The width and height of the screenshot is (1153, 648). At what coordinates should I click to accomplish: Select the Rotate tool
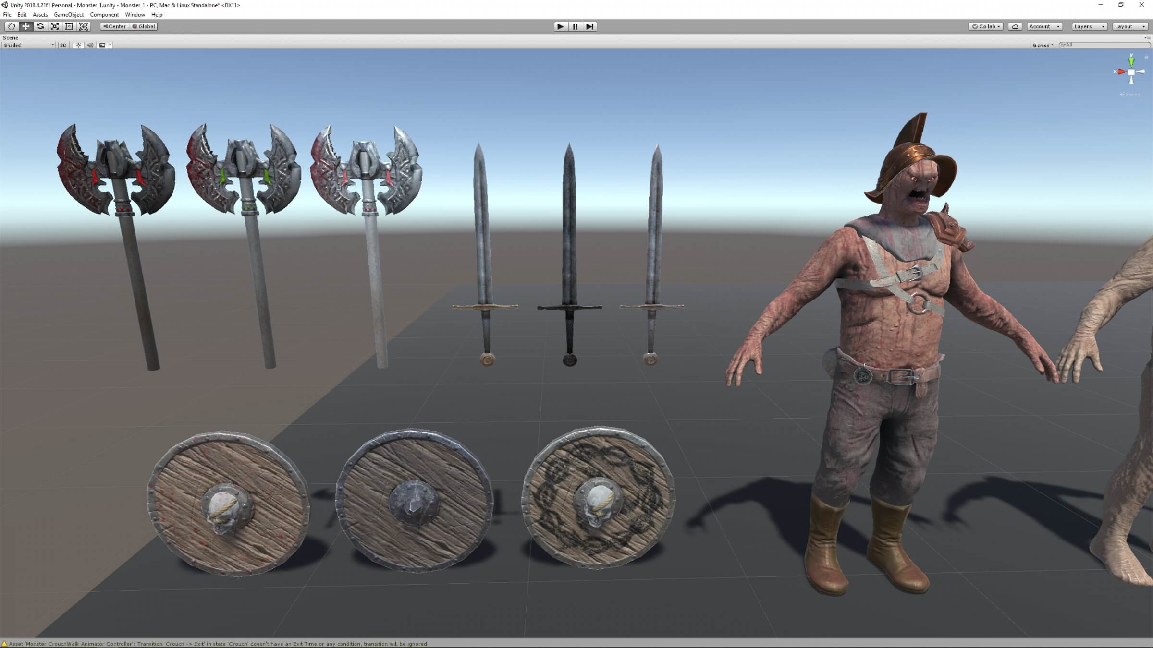(x=40, y=26)
